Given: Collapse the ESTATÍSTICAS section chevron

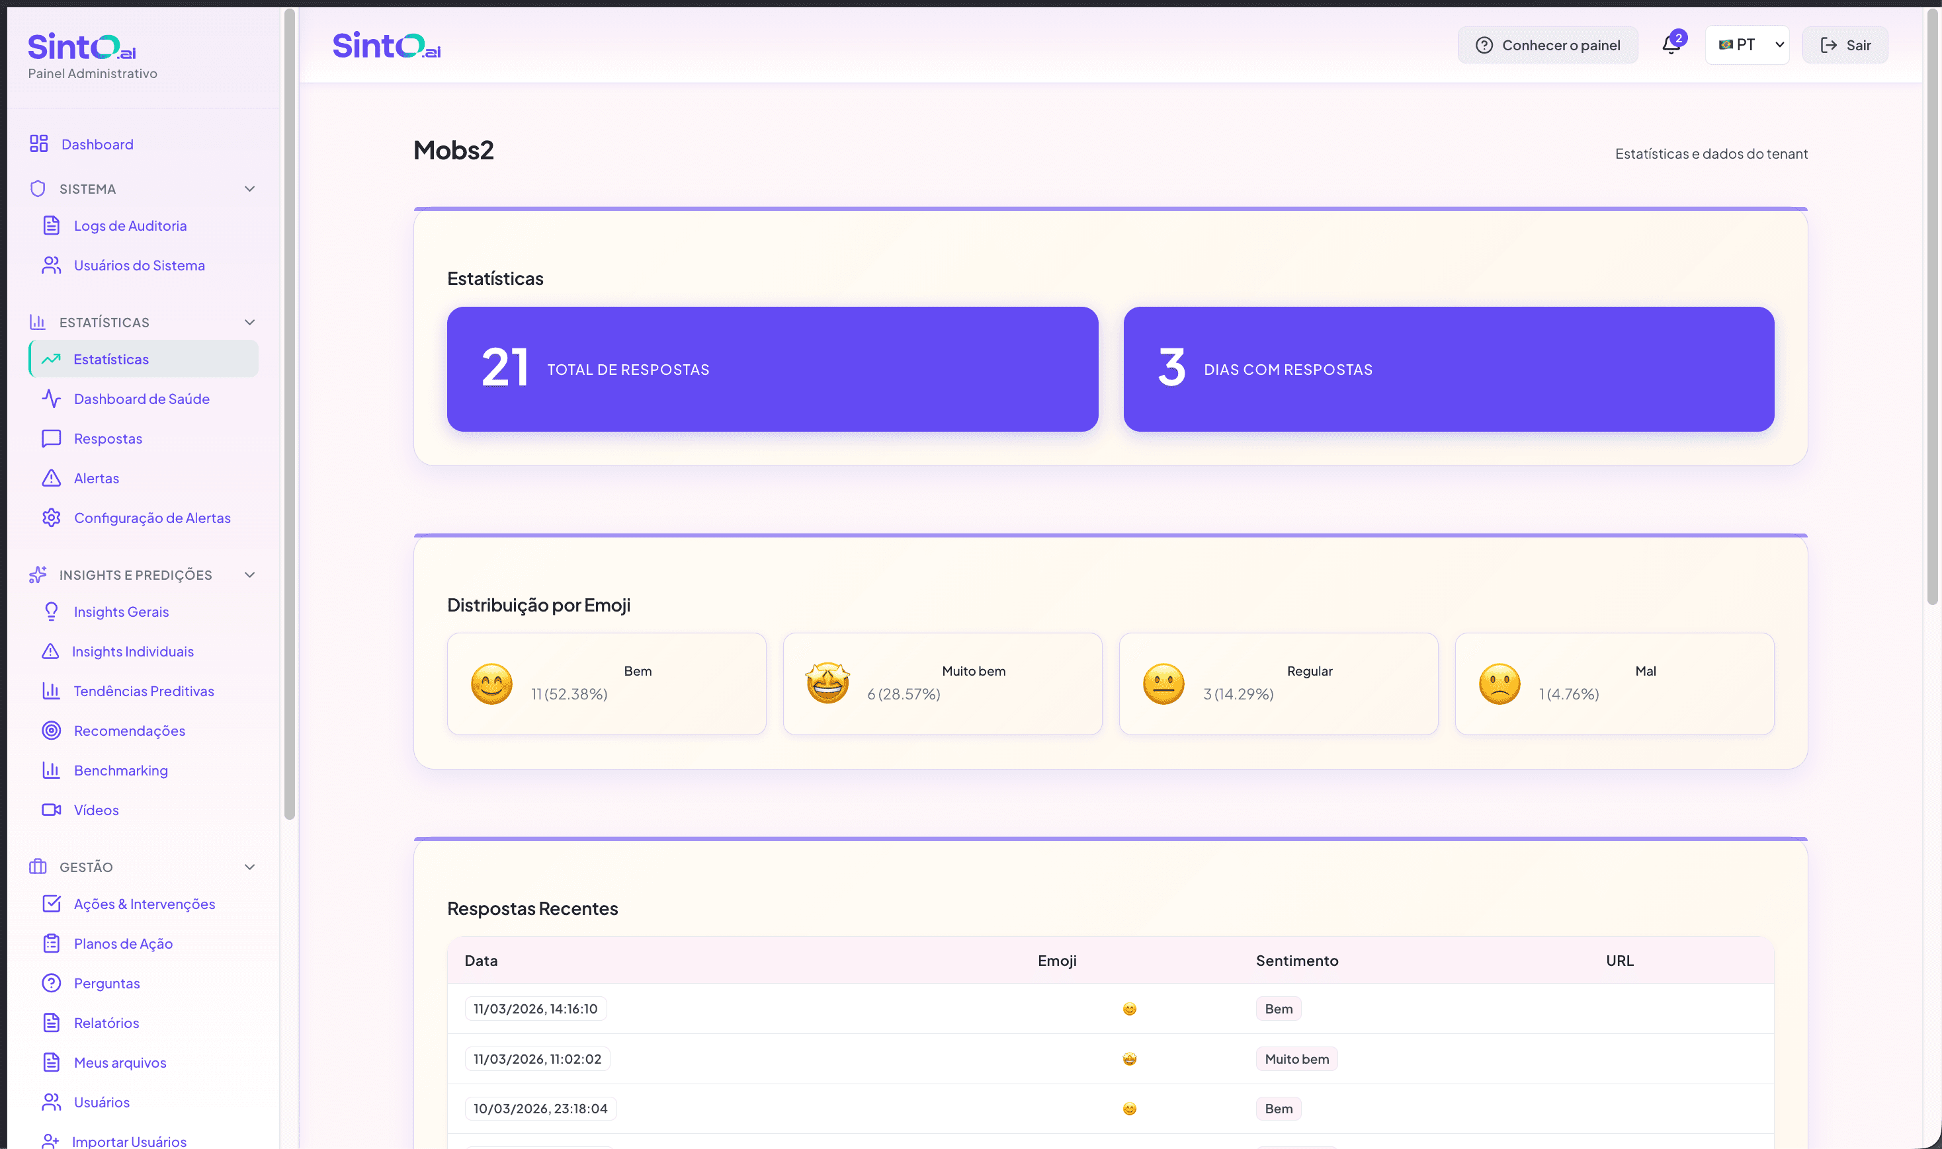Looking at the screenshot, I should click(x=249, y=322).
